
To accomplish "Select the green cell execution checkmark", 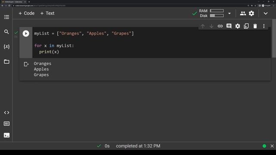I will [16, 33].
